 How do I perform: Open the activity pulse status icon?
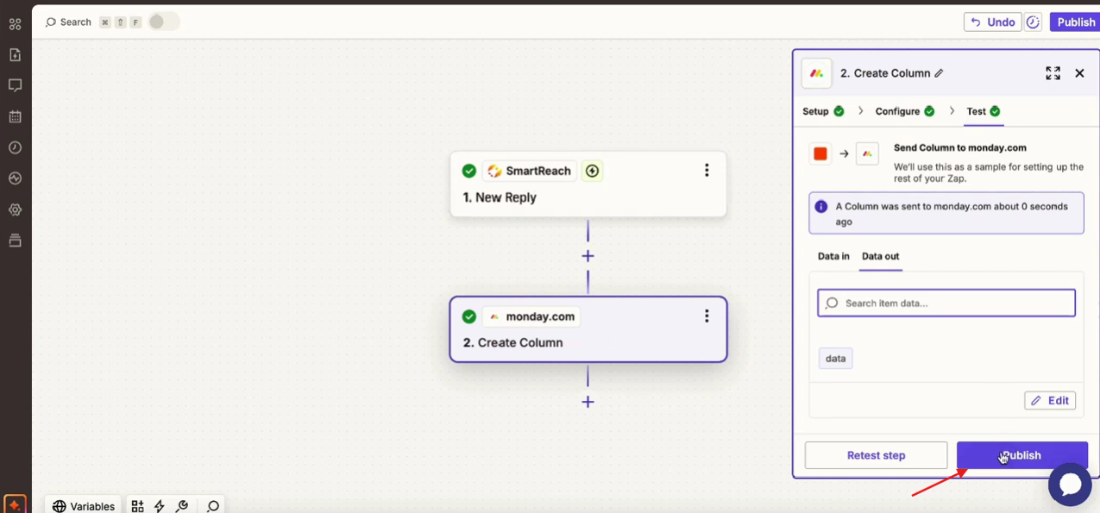coord(15,178)
